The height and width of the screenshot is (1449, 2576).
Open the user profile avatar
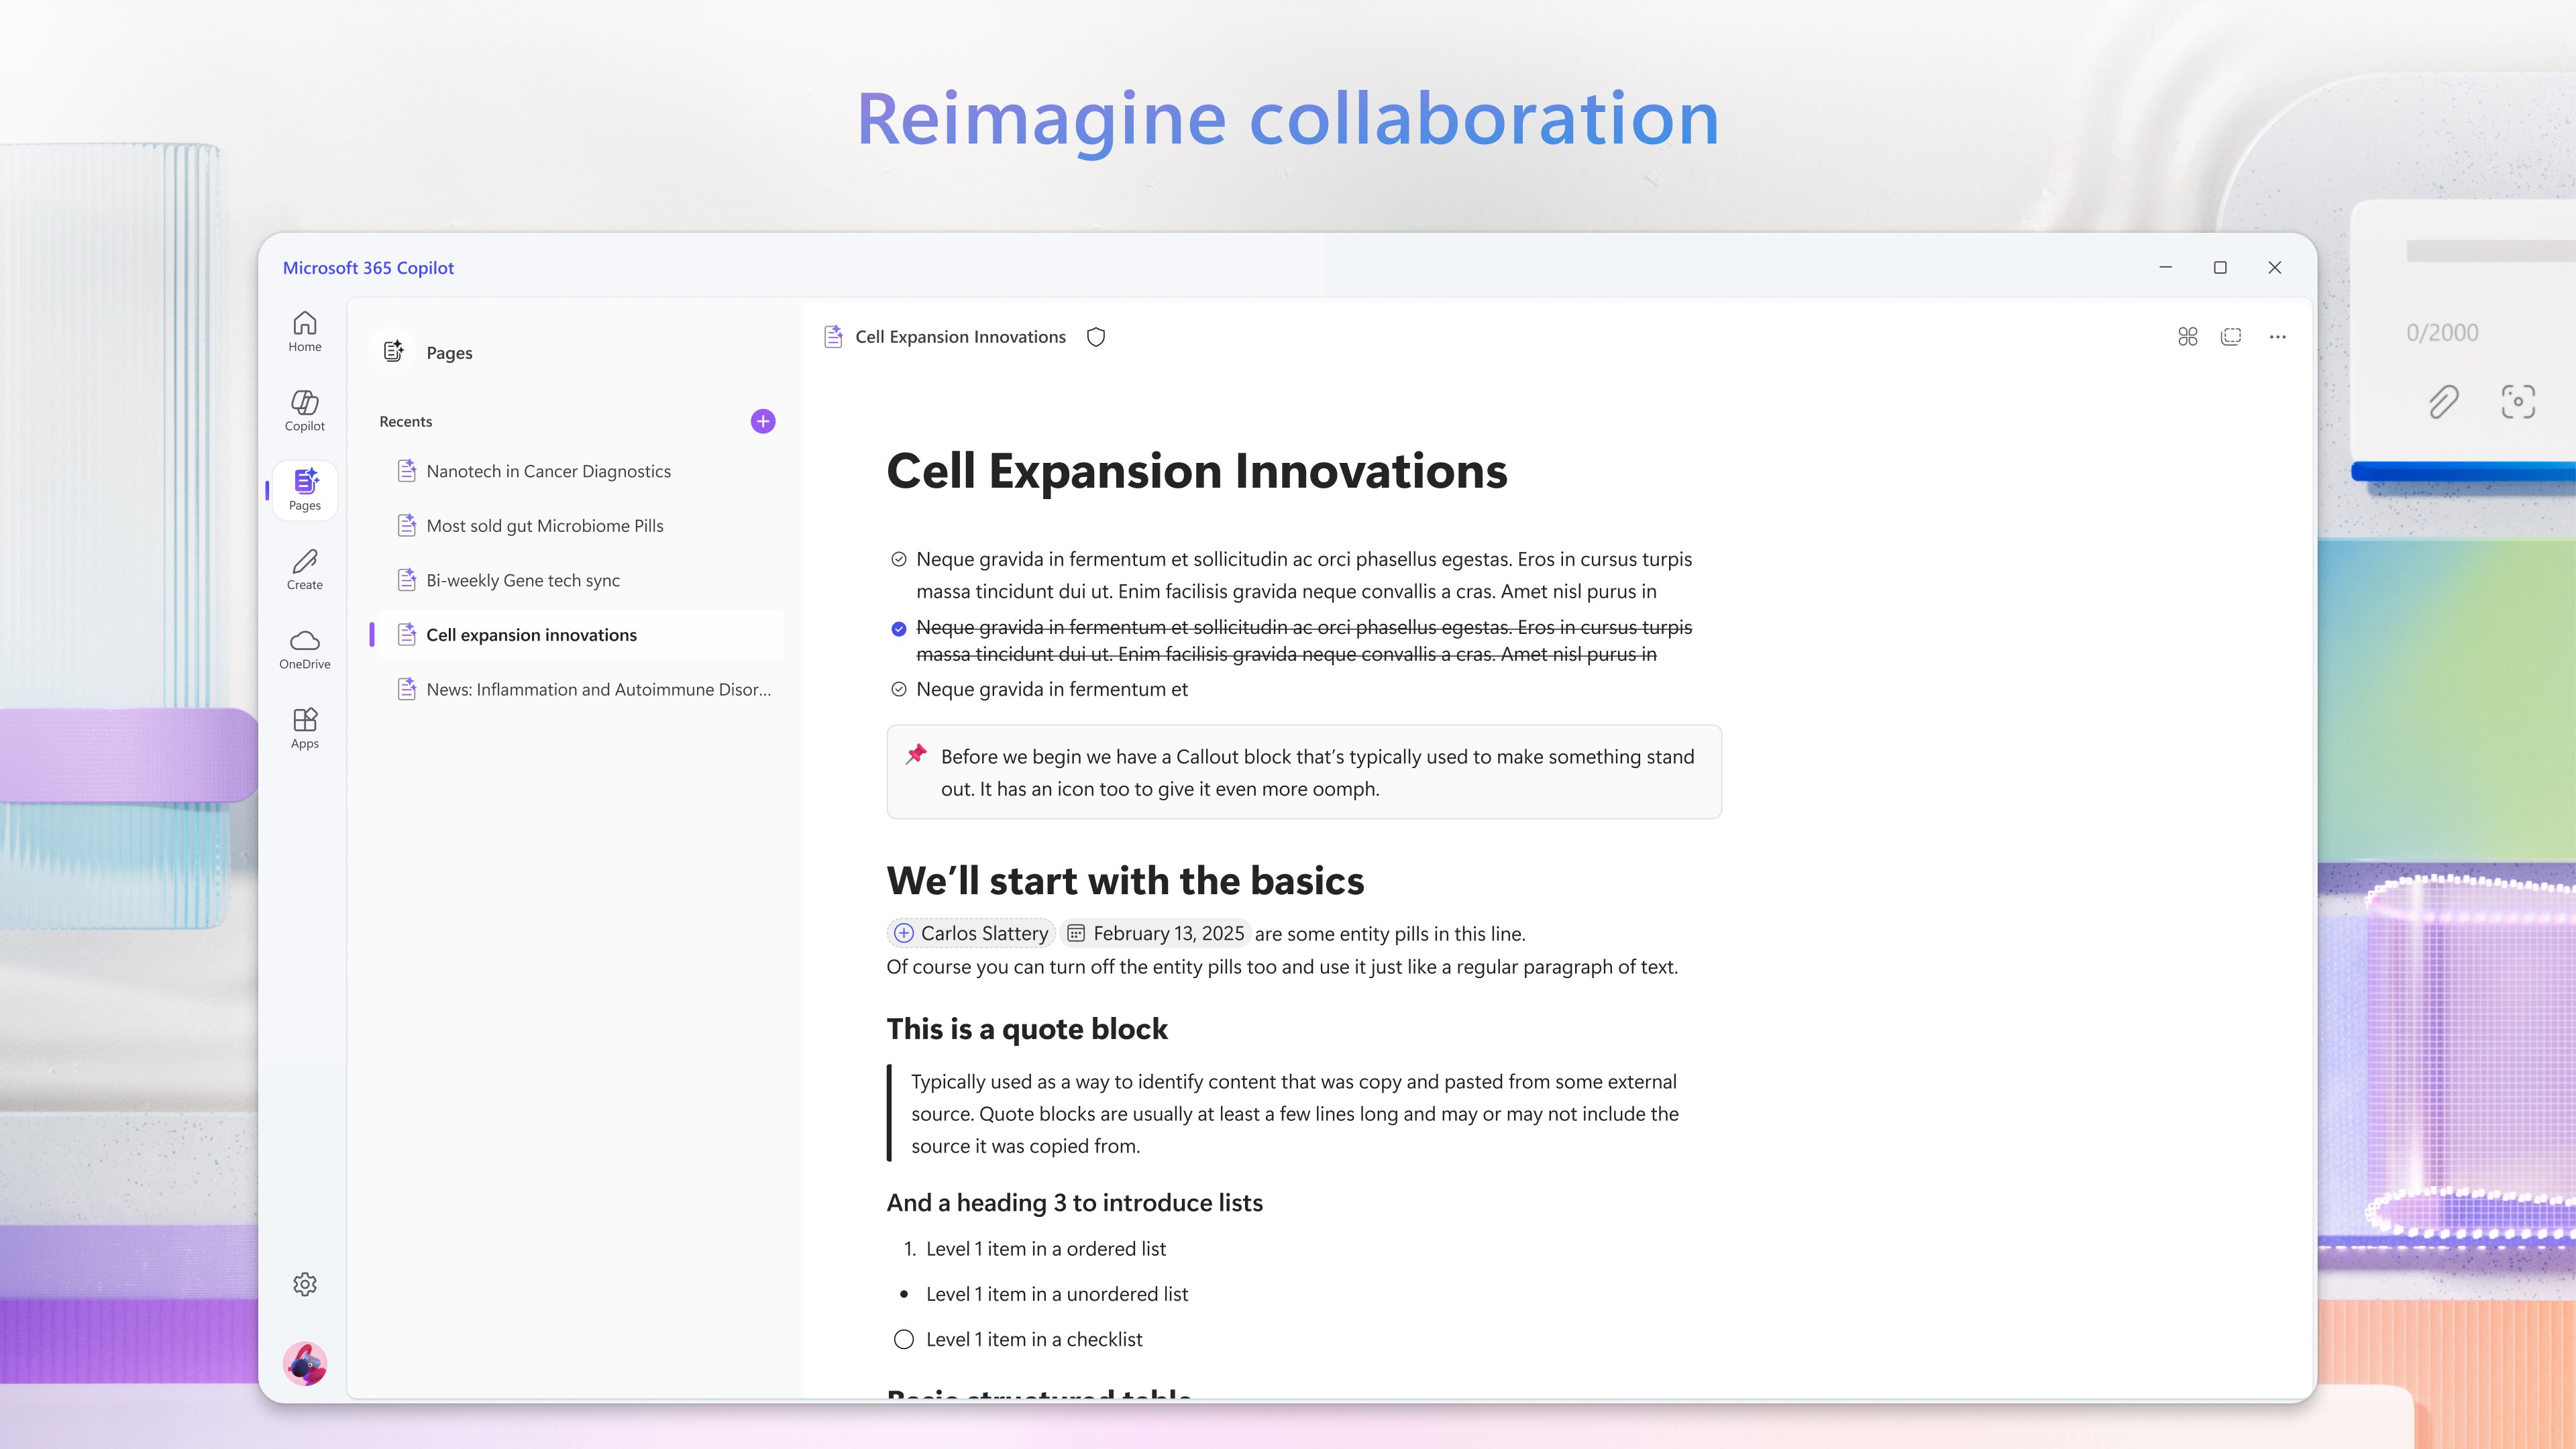tap(305, 1363)
